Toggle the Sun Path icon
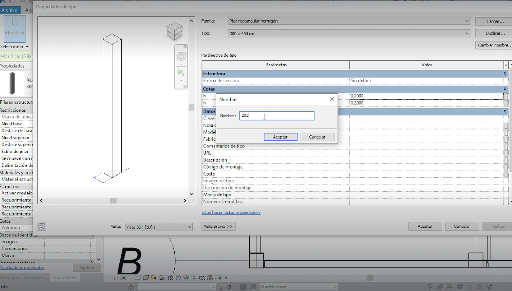Screen dimensions: 512x291 (x=154, y=278)
